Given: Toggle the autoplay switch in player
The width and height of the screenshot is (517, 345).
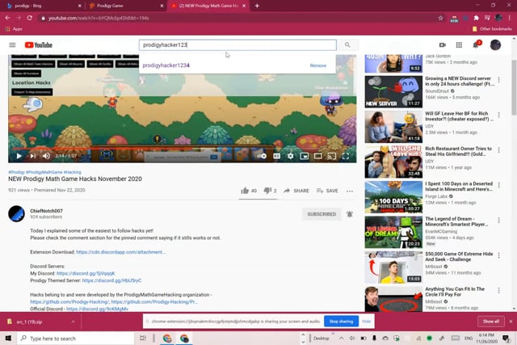Looking at the screenshot, I should pos(263,156).
